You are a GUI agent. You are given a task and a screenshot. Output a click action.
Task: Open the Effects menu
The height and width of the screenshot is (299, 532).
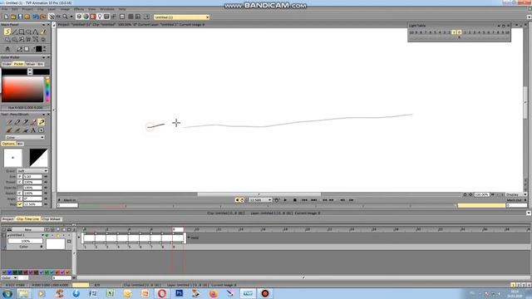(79, 9)
